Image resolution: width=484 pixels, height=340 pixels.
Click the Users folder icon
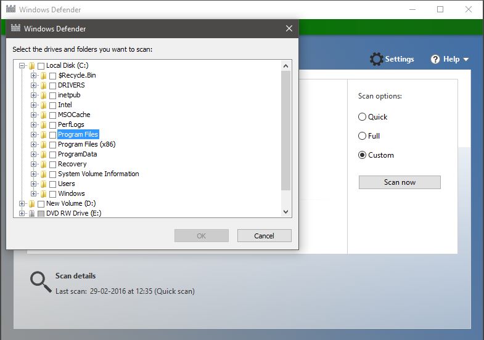pyautogui.click(x=44, y=184)
